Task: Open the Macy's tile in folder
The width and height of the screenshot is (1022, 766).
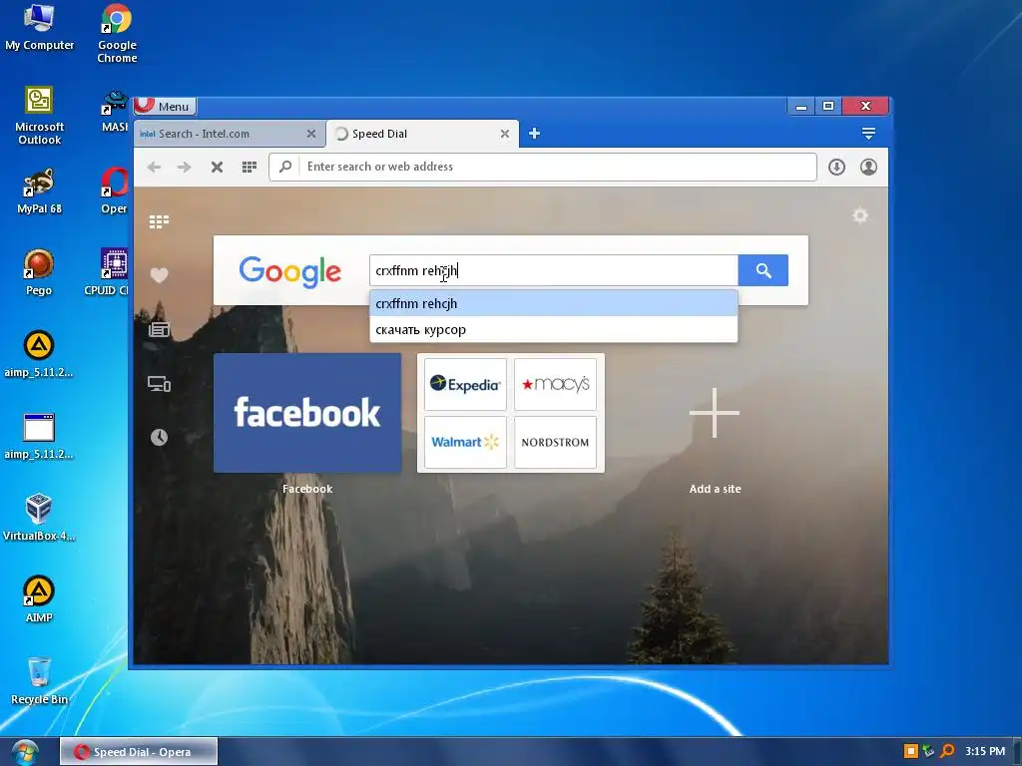Action: pos(555,384)
